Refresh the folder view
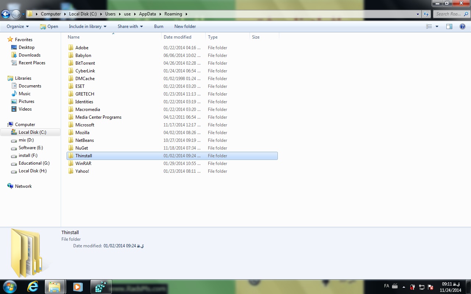 (x=426, y=14)
